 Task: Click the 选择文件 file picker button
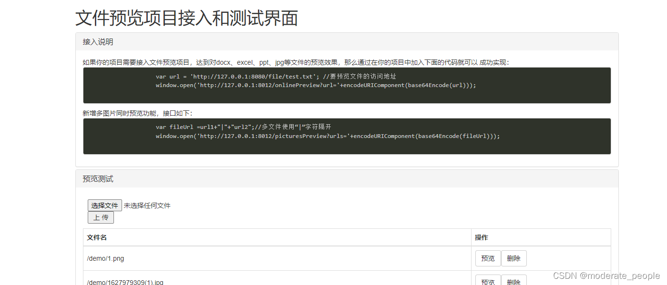tap(104, 205)
